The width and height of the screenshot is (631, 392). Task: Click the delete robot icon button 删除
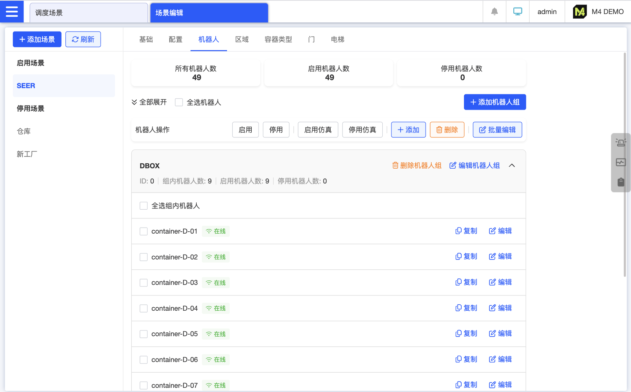point(447,130)
